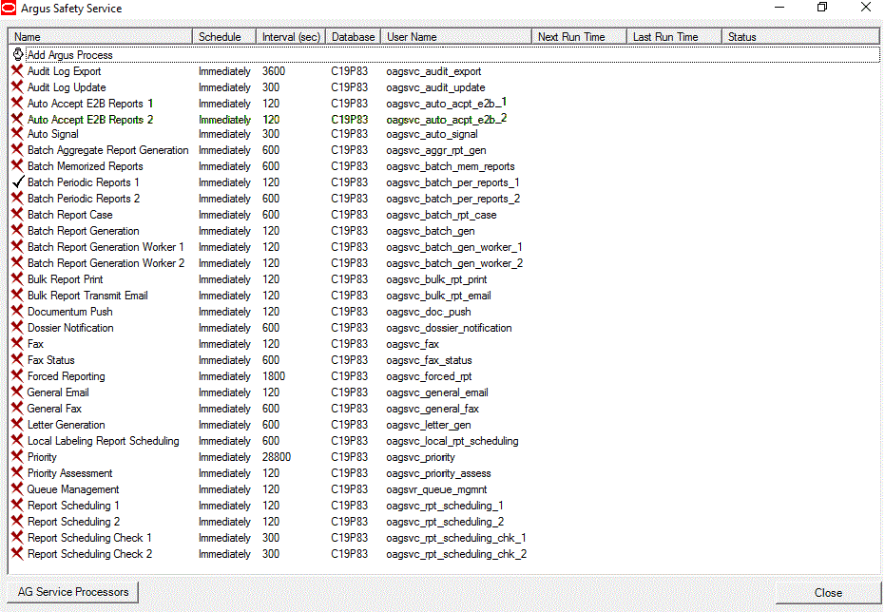
Task: Click the Add Argus Process icon
Action: tap(18, 55)
